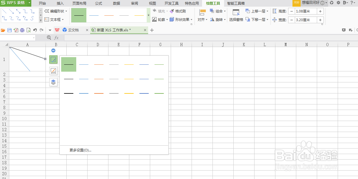Switch to the 开发工具 (Developer) tab
The image size is (358, 179).
172,3
